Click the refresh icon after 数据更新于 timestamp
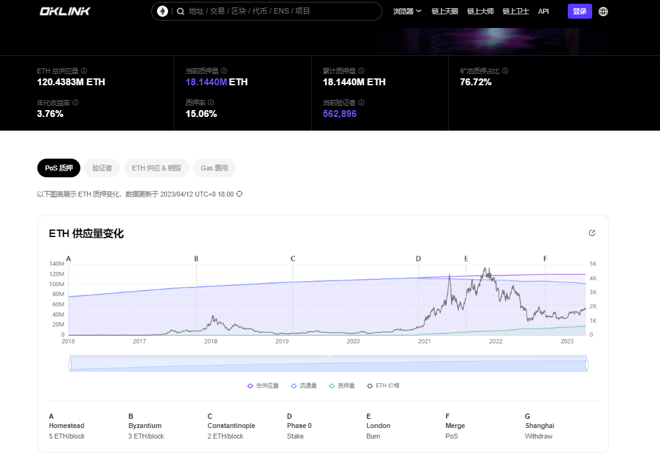Viewport: 660px width, 456px height. point(240,194)
